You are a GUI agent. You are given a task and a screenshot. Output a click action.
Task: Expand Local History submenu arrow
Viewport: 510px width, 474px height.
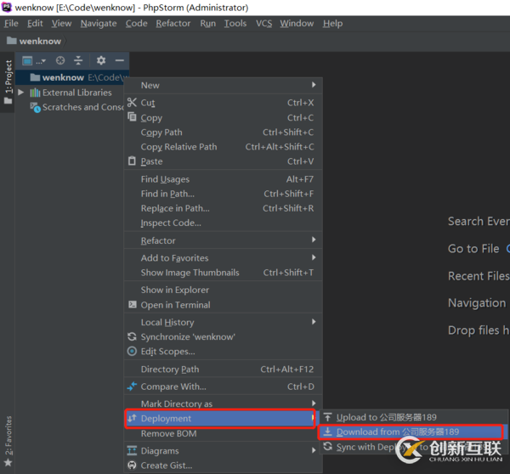314,322
